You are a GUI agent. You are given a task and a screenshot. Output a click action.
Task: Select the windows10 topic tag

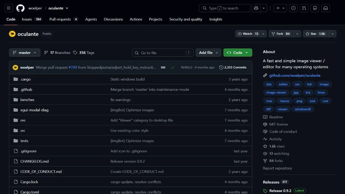[x=303, y=109]
